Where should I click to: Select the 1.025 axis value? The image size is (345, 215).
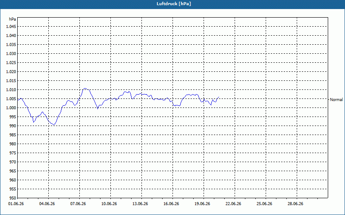(11, 62)
